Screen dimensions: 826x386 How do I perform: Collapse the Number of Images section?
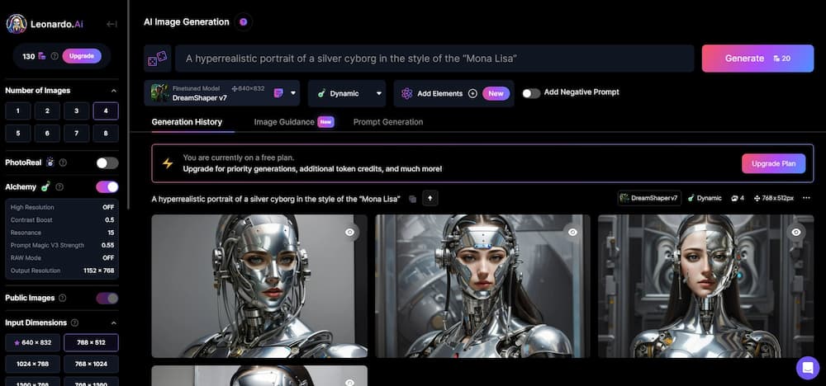pos(113,91)
